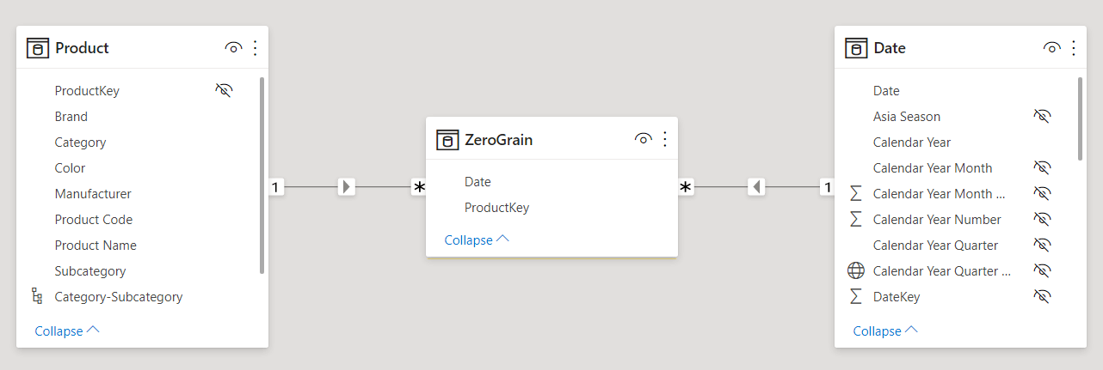This screenshot has height=370, width=1103.
Task: Collapse the Product table card
Action: (x=67, y=331)
